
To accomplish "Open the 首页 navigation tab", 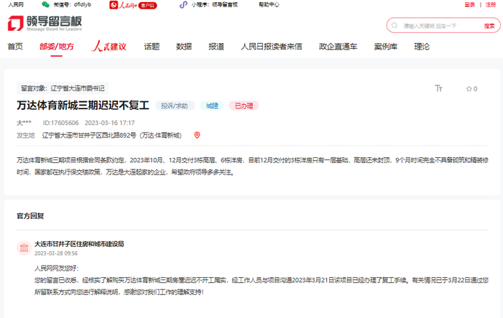I will [15, 47].
